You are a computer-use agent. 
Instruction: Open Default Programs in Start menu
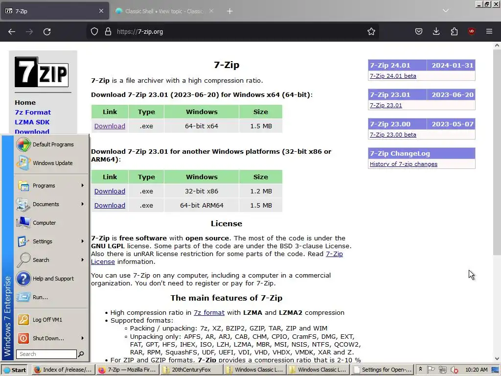click(51, 144)
